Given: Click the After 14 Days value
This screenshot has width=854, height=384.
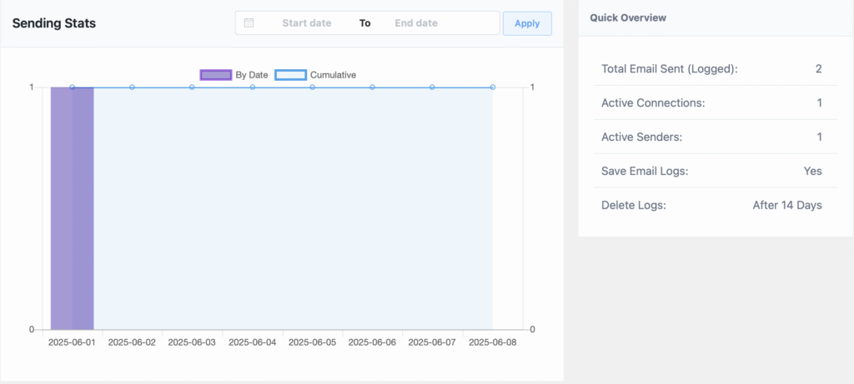Looking at the screenshot, I should [x=787, y=206].
